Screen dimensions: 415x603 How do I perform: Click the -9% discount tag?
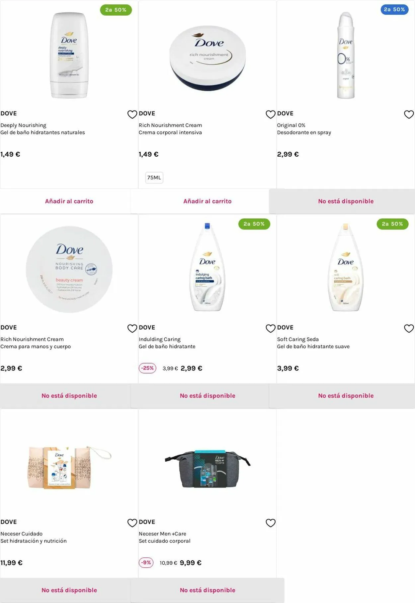pyautogui.click(x=146, y=563)
